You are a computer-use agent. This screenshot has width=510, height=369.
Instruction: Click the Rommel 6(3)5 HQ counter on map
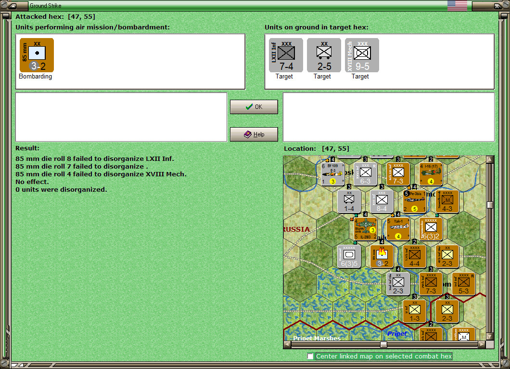pos(349,256)
